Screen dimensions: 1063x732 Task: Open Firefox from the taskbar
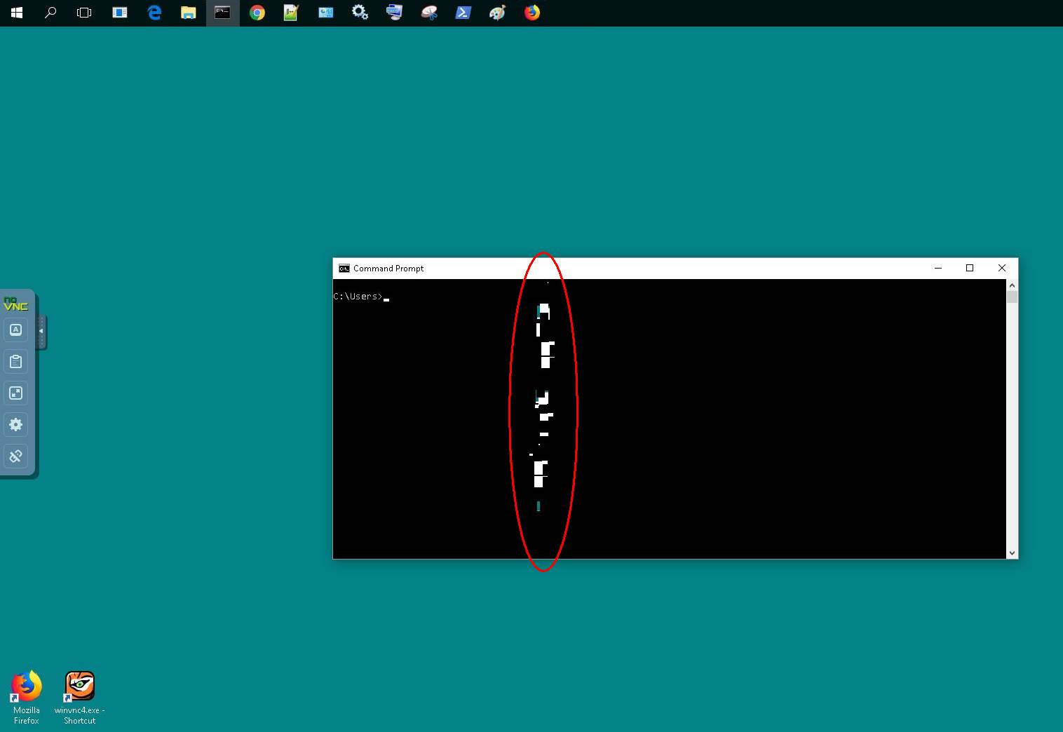tap(531, 13)
